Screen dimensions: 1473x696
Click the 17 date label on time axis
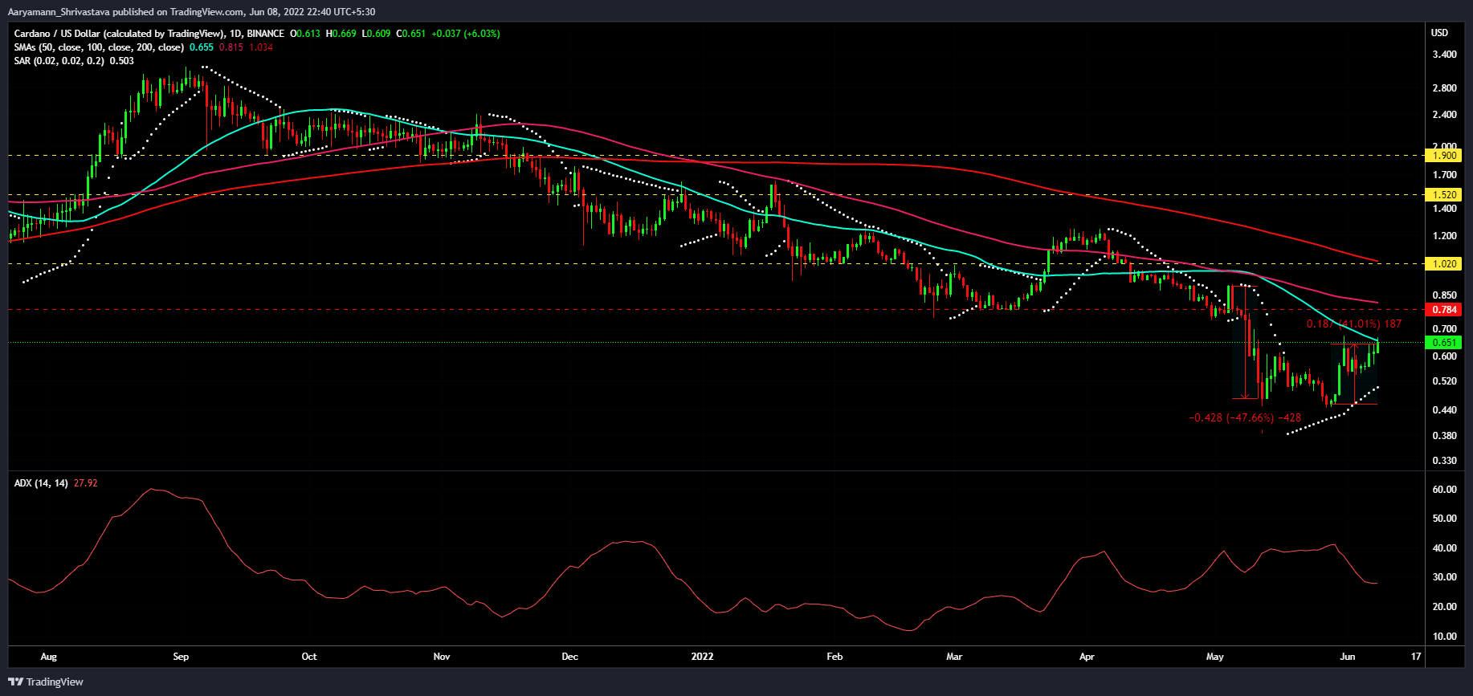[1416, 657]
